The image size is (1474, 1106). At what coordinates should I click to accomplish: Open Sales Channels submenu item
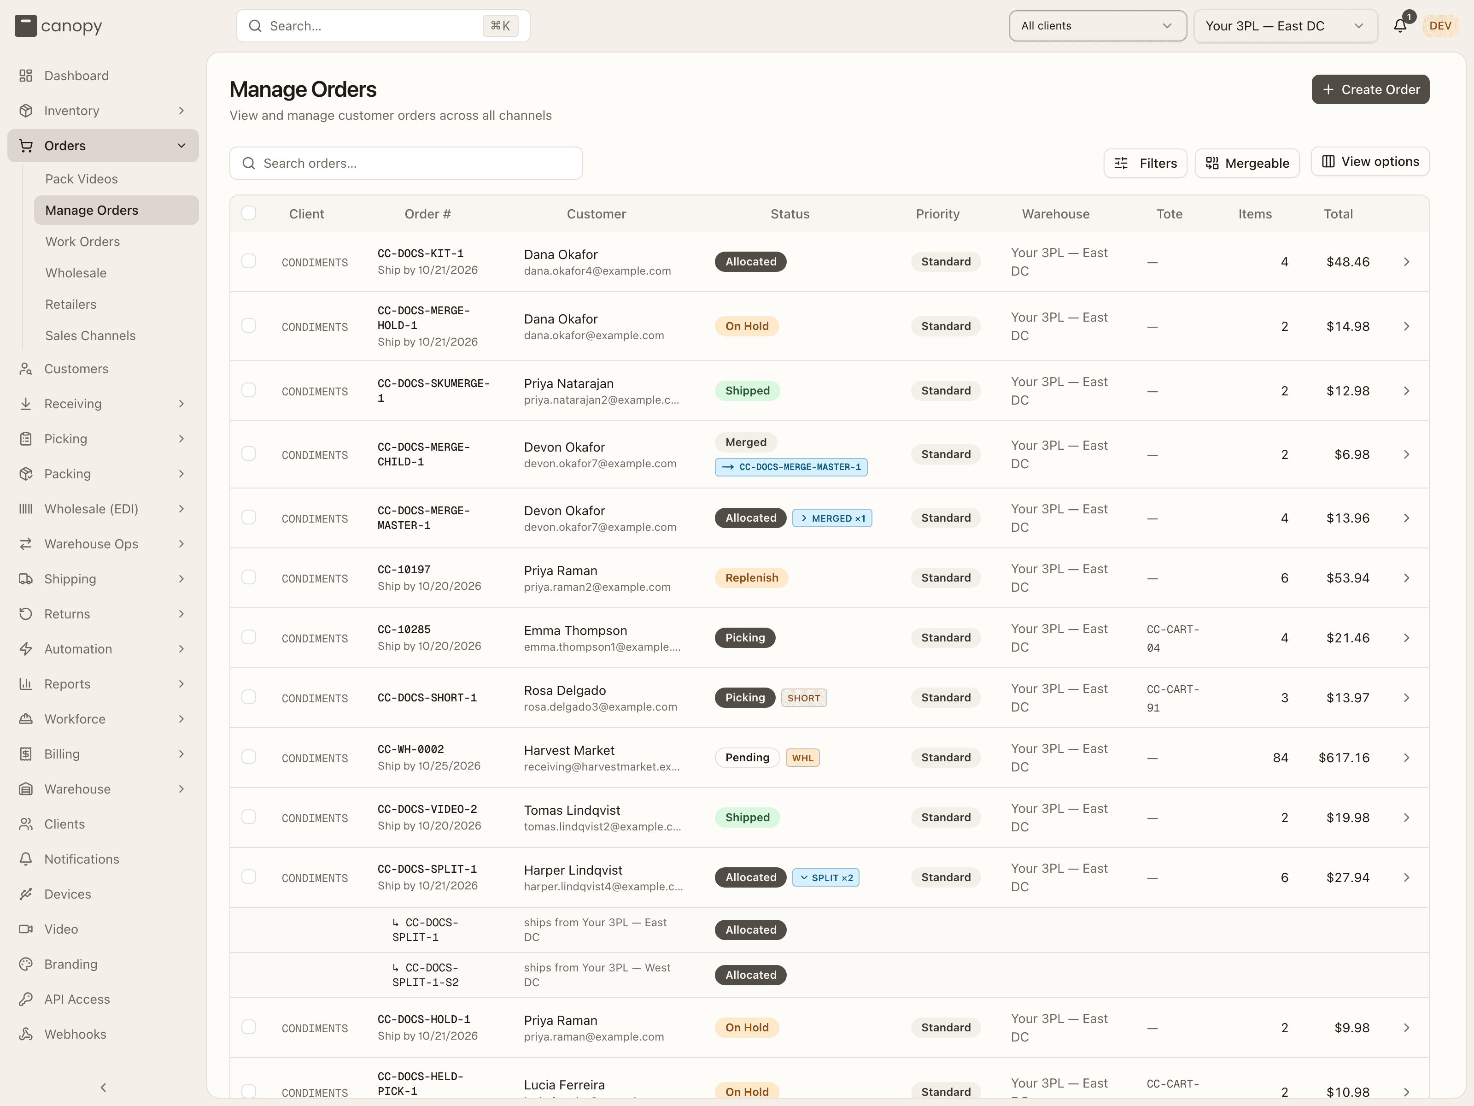(x=90, y=335)
